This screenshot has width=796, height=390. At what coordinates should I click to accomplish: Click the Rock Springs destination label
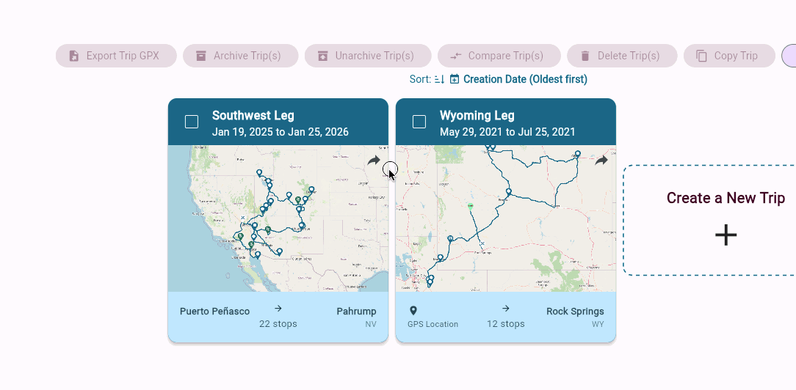pyautogui.click(x=575, y=311)
